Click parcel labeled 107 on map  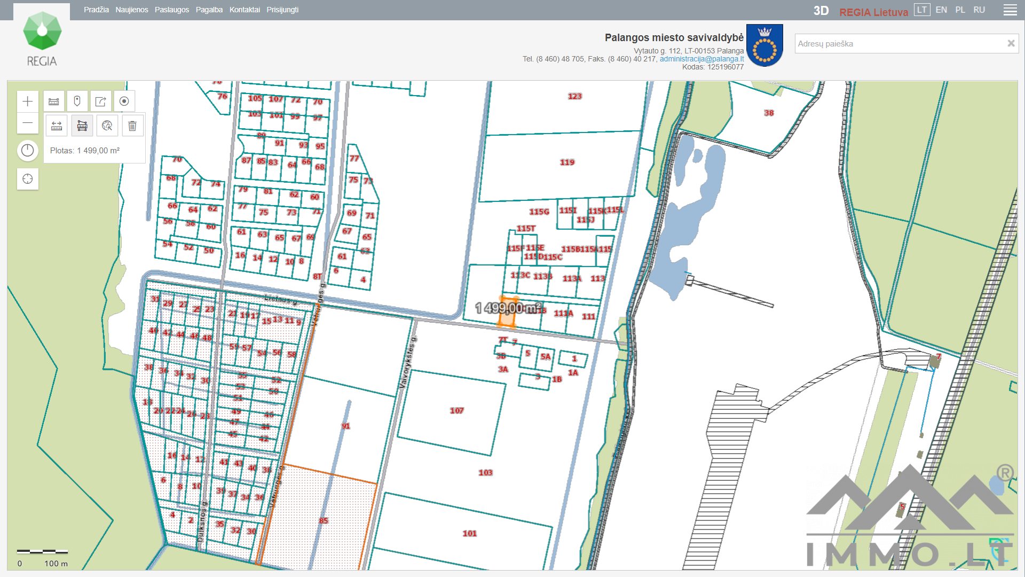pyautogui.click(x=456, y=411)
